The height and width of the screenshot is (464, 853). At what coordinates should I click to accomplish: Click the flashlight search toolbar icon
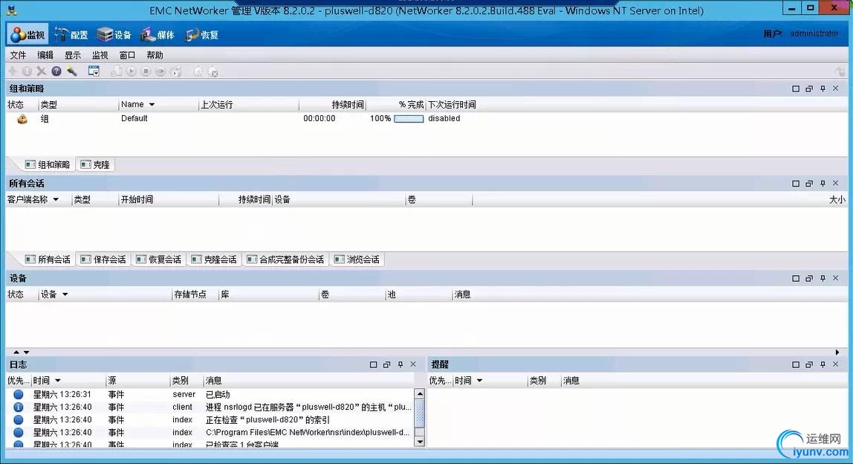(x=72, y=71)
